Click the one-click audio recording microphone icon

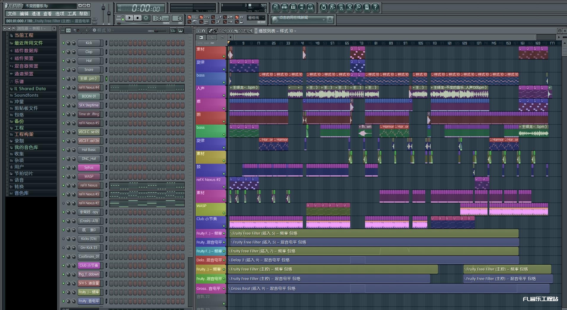(x=358, y=7)
